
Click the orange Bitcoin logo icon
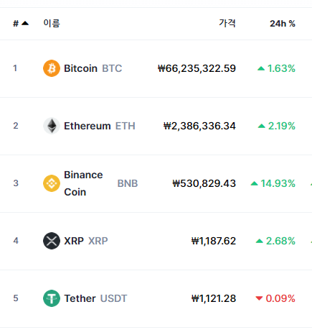[x=52, y=68]
